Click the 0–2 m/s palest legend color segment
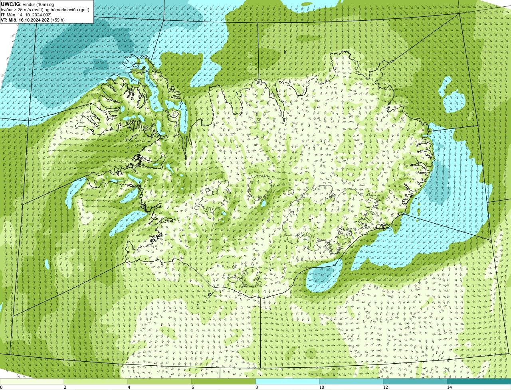The width and height of the screenshot is (511, 390). [x=32, y=381]
